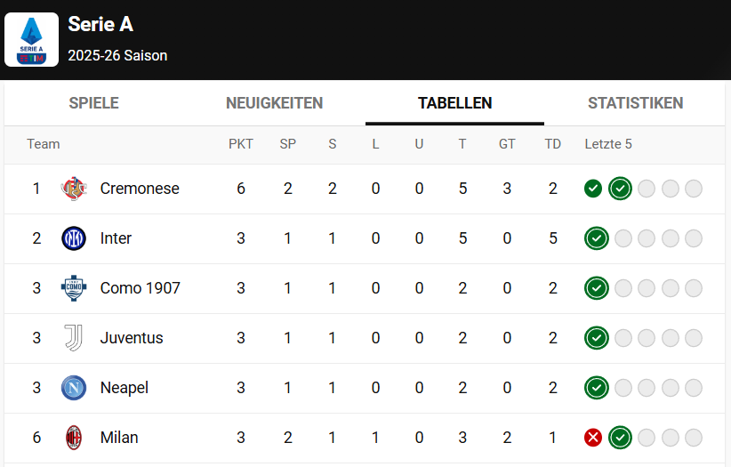Click Cremonese's second green win icon
Image resolution: width=731 pixels, height=467 pixels.
[x=620, y=189]
